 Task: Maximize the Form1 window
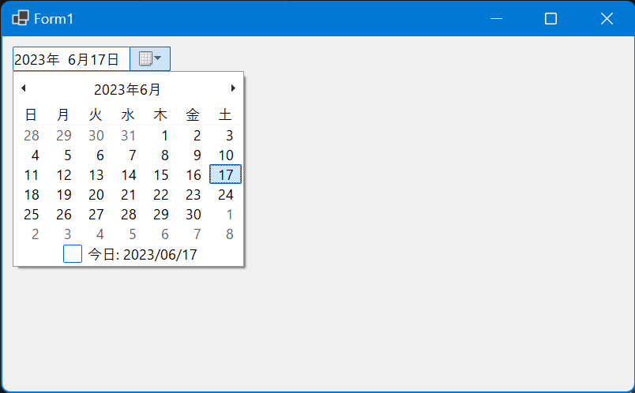click(550, 19)
